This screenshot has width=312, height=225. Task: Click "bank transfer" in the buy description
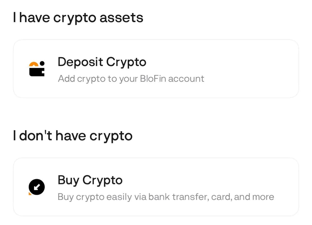tap(179, 197)
